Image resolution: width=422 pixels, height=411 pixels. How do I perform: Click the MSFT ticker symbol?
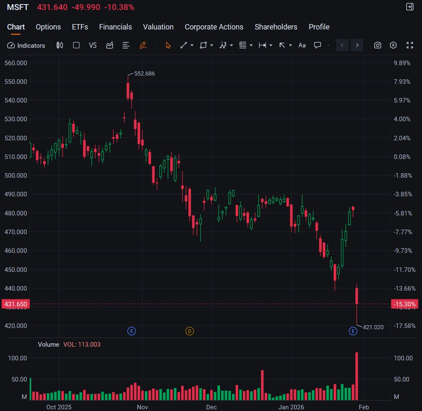tap(18, 7)
